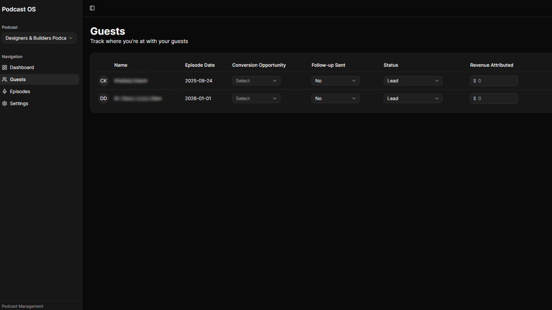552x310 pixels.
Task: Click the Podcast Management footer link
Action: point(23,306)
